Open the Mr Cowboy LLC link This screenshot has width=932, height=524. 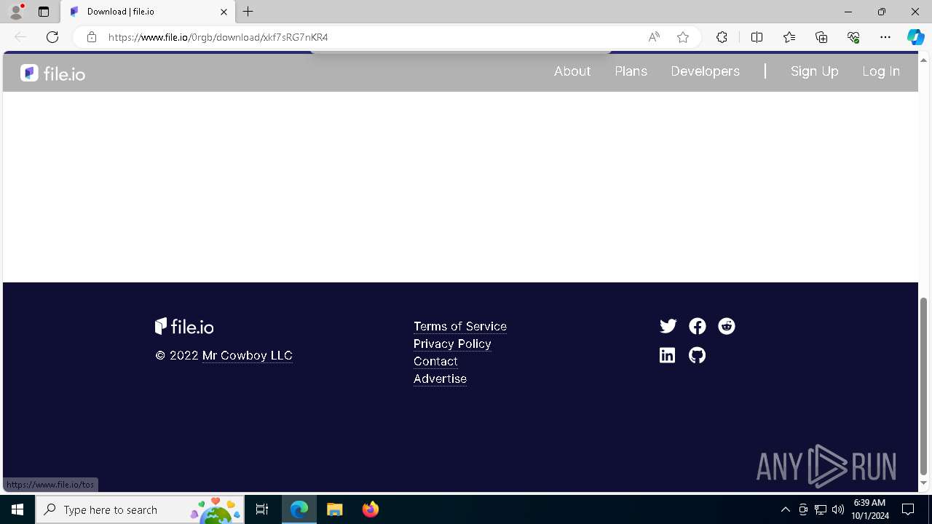tap(248, 355)
